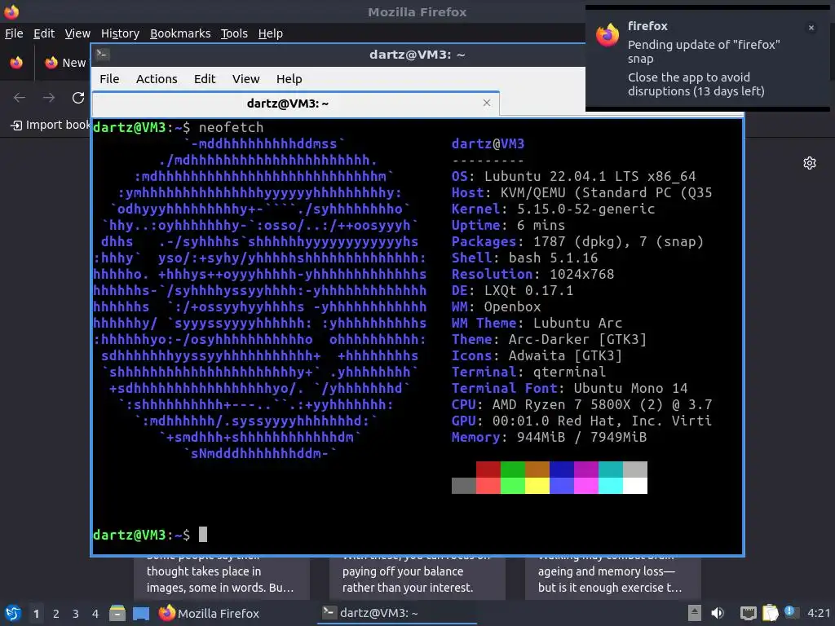Click the 'Terminal: qterminal' line
Viewport: 835px width, 626px height.
coord(528,372)
